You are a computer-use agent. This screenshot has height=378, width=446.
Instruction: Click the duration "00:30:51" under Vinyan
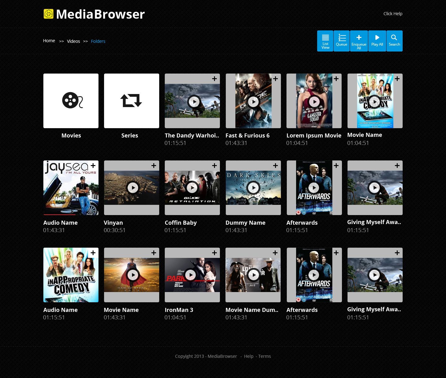point(115,230)
